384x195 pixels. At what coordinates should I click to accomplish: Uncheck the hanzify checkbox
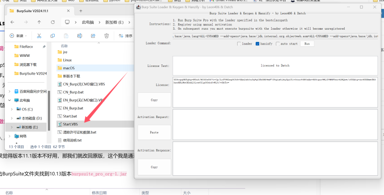[x=257, y=43]
